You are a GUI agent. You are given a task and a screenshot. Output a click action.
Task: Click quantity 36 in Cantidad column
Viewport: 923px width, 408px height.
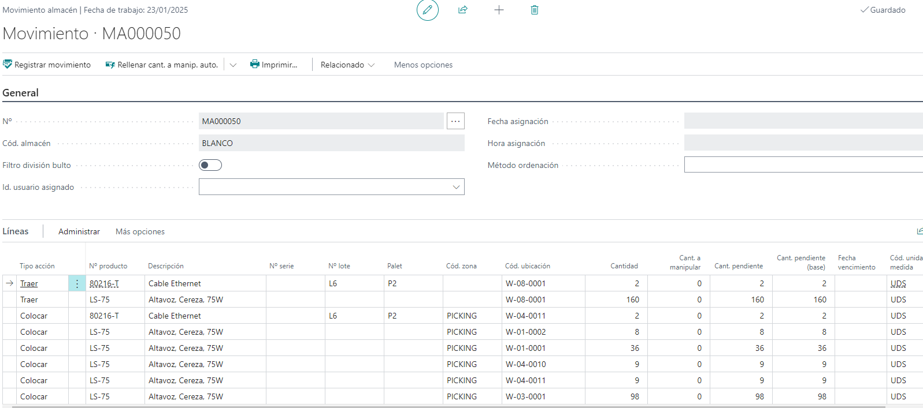click(616, 348)
